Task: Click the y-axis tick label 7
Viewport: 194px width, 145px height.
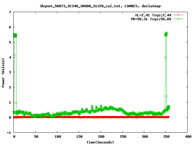Action: point(10,12)
